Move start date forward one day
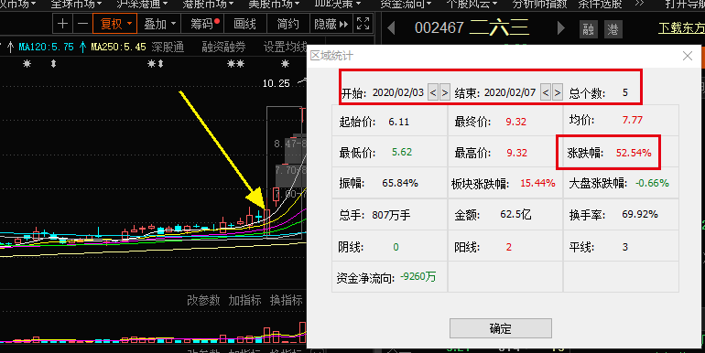The height and width of the screenshot is (353, 705). [x=445, y=92]
